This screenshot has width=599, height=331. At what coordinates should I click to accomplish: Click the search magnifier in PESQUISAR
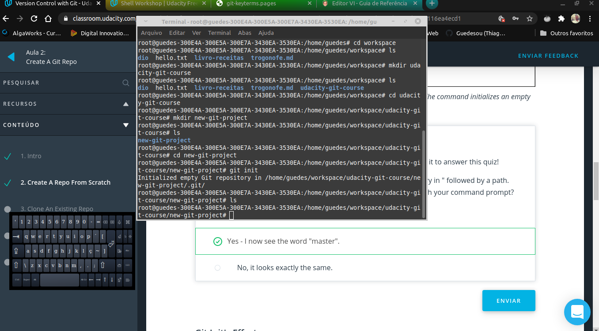pyautogui.click(x=126, y=83)
